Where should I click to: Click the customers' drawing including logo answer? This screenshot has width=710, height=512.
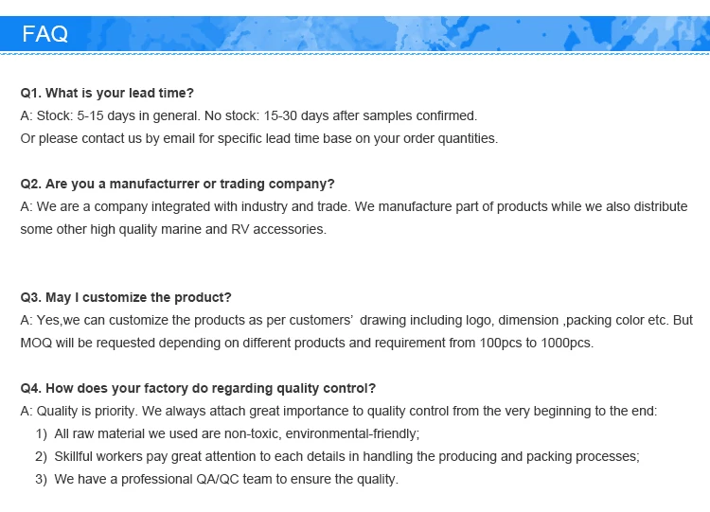point(356,320)
